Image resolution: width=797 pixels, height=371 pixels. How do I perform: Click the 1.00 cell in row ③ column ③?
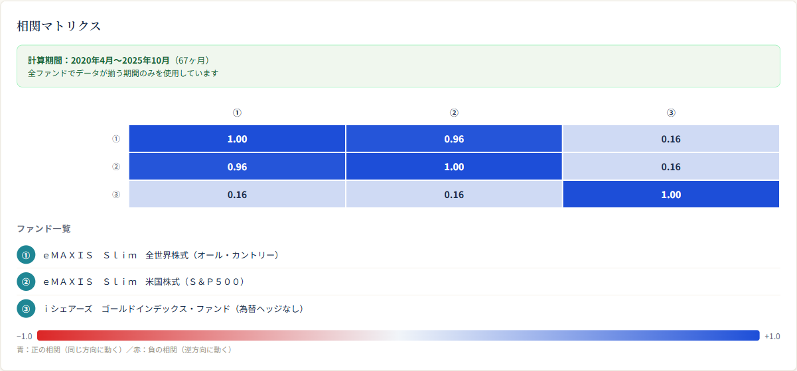[x=671, y=194]
